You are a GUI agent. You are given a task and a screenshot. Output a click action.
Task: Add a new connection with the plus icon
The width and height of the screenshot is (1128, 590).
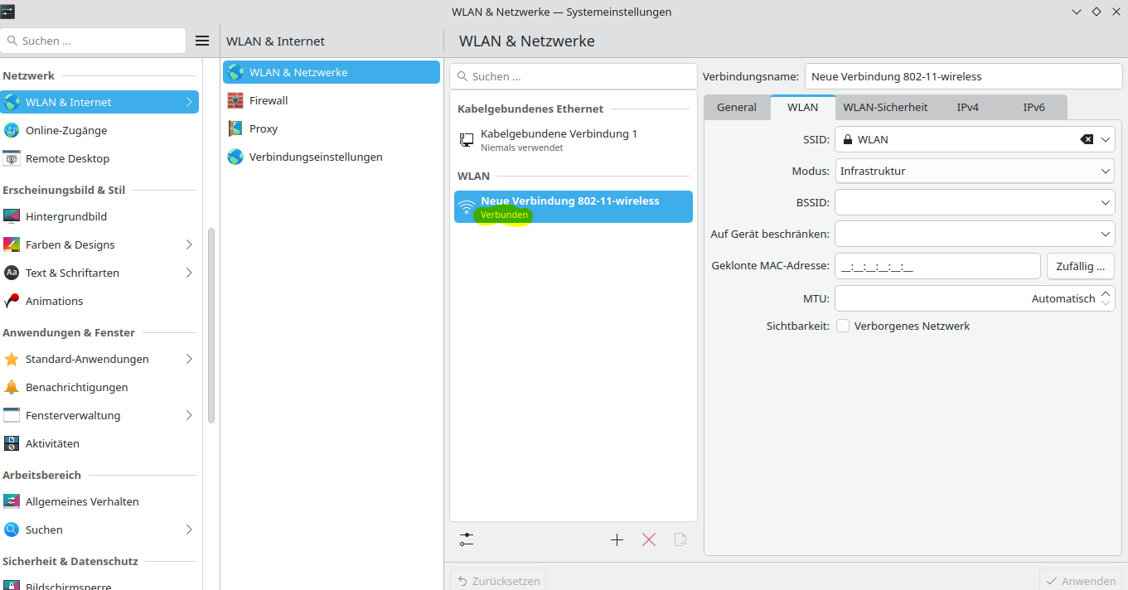coord(617,539)
